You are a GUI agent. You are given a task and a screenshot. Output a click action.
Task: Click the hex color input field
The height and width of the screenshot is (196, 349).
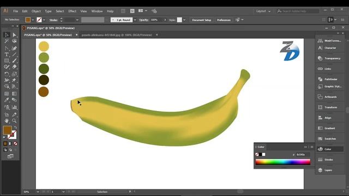pos(303,155)
